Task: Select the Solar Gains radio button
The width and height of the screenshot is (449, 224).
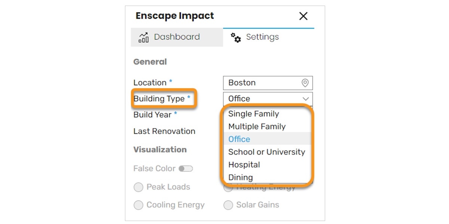Action: [228, 205]
